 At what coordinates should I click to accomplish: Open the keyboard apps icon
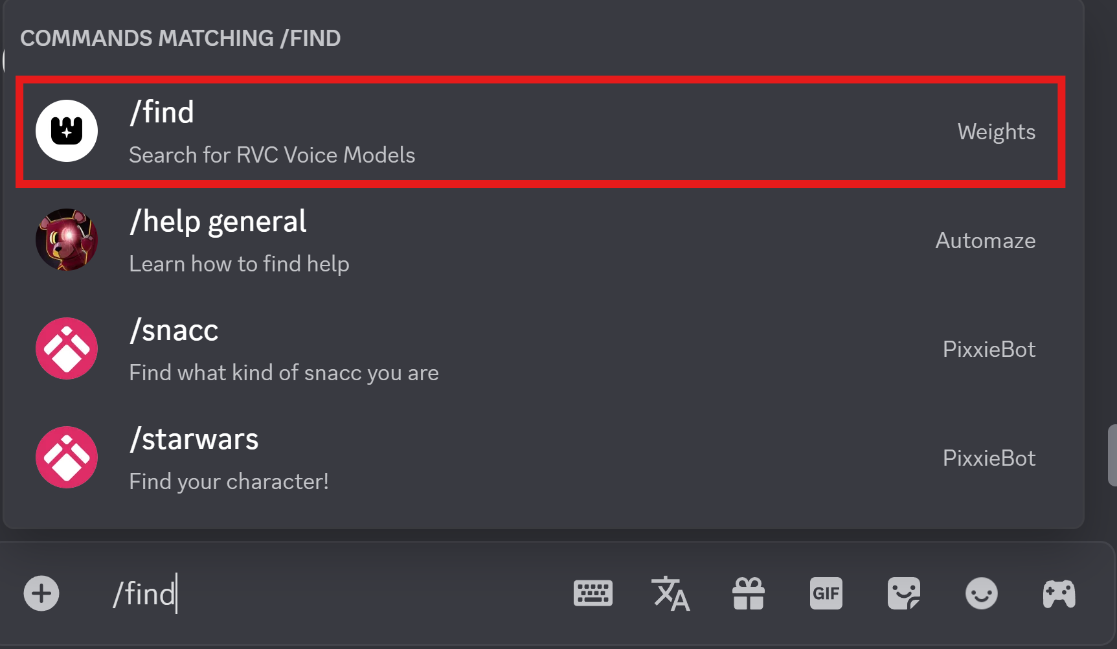592,593
